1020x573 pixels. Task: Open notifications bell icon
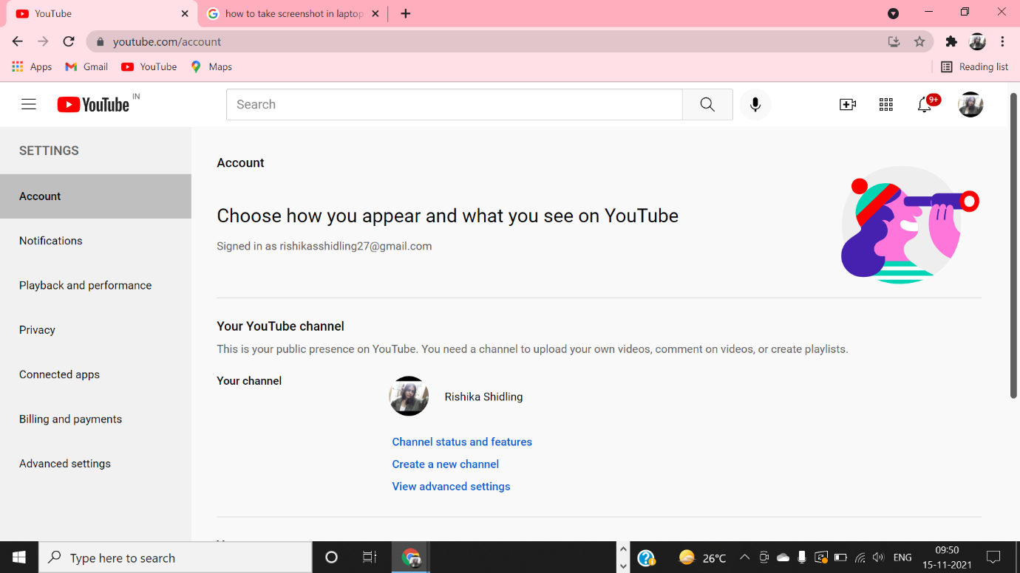925,105
